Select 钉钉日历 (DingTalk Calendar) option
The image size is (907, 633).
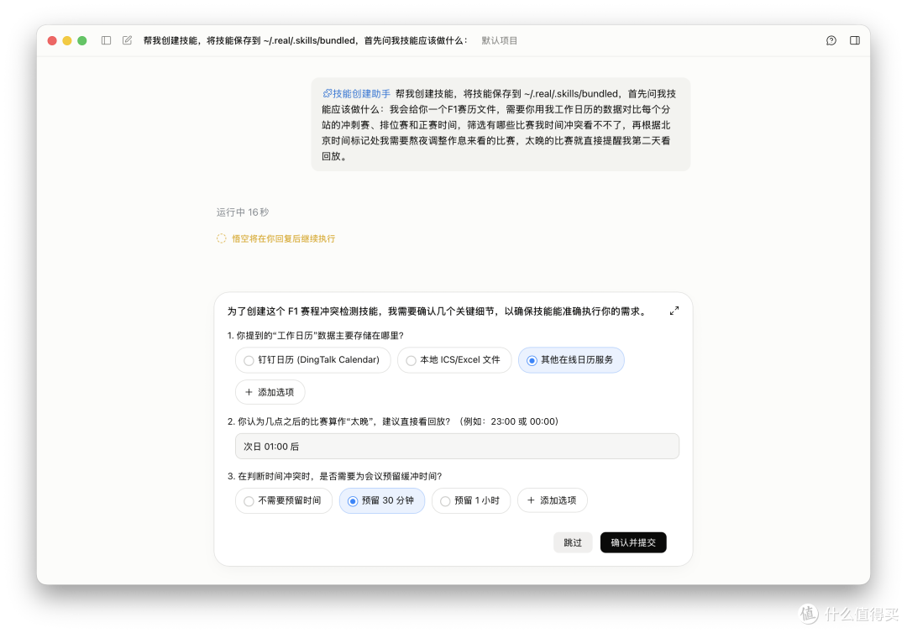(313, 360)
